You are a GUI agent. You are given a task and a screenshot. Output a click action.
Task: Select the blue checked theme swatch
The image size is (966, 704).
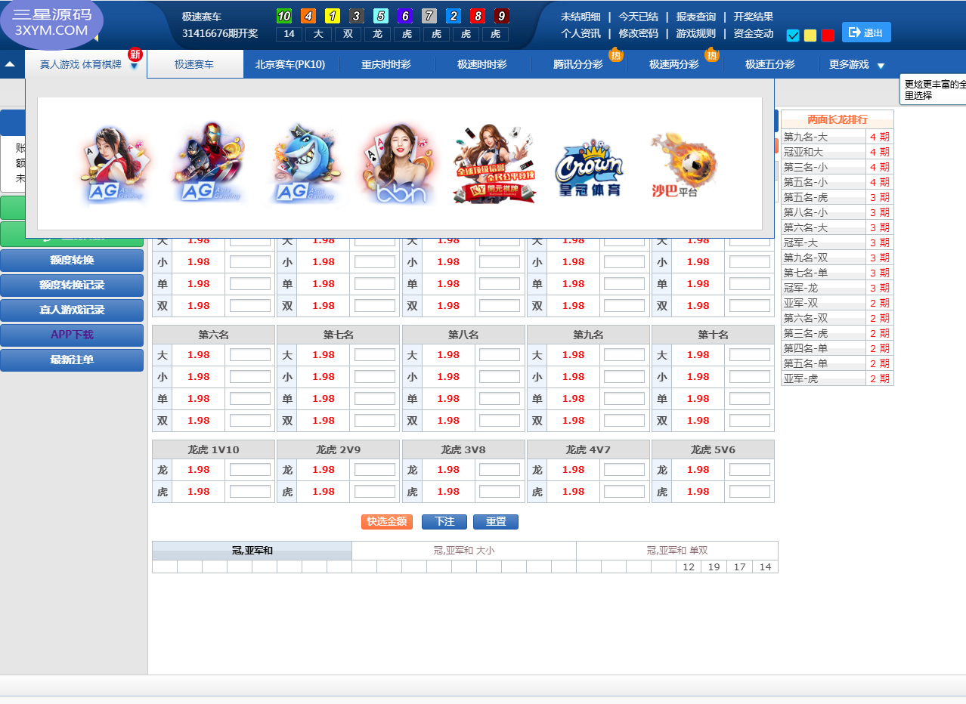[793, 36]
